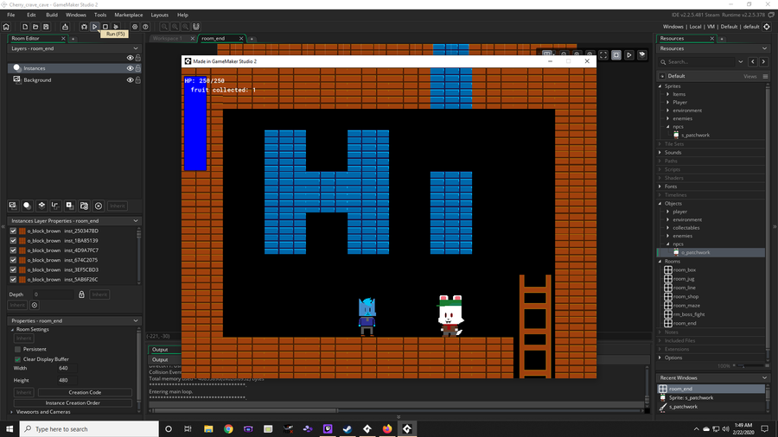Clean the build cache with broom icon
Image resolution: width=778 pixels, height=437 pixels.
116,27
